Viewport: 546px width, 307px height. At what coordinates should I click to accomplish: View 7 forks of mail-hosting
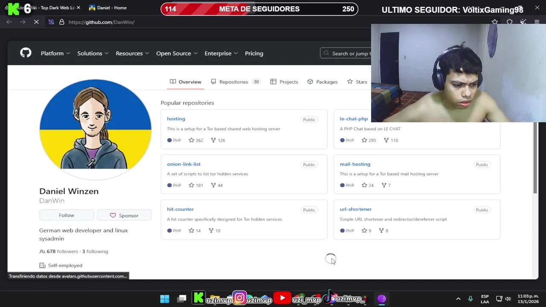[386, 185]
